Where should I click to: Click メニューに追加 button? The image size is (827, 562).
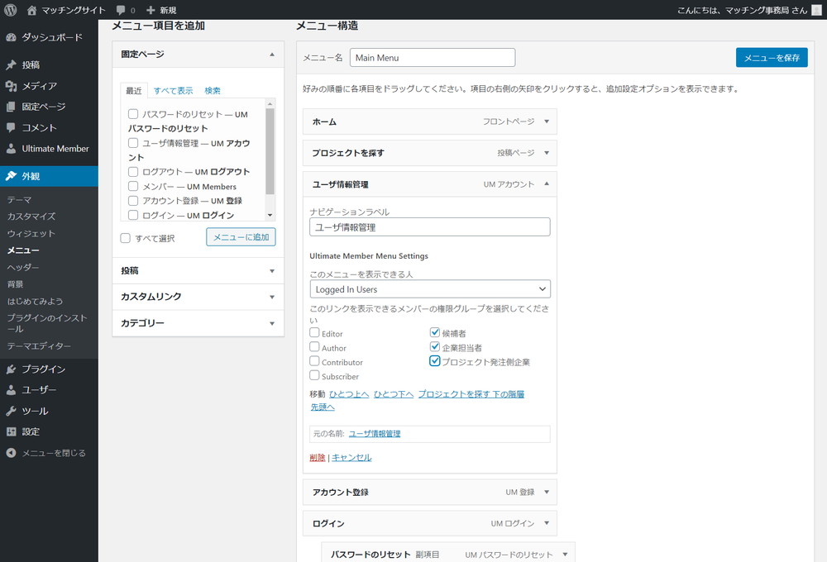(241, 237)
